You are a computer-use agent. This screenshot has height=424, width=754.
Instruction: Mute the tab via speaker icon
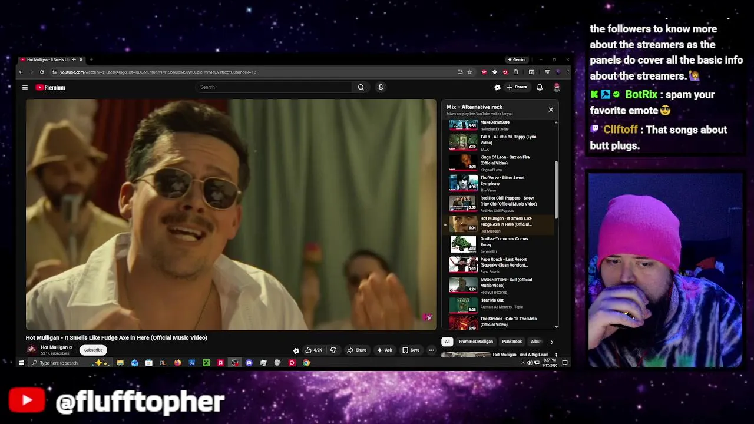[74, 59]
